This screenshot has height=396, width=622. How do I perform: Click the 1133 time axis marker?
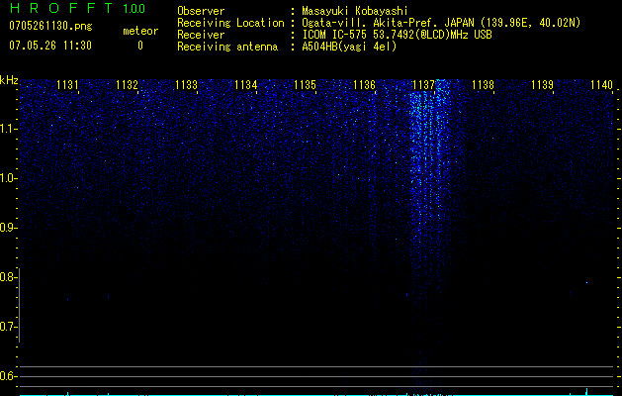point(187,85)
